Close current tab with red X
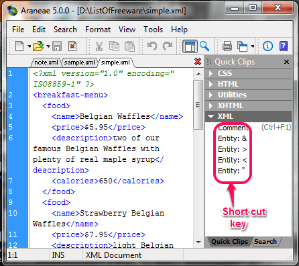The image size is (299, 266). 198,62
